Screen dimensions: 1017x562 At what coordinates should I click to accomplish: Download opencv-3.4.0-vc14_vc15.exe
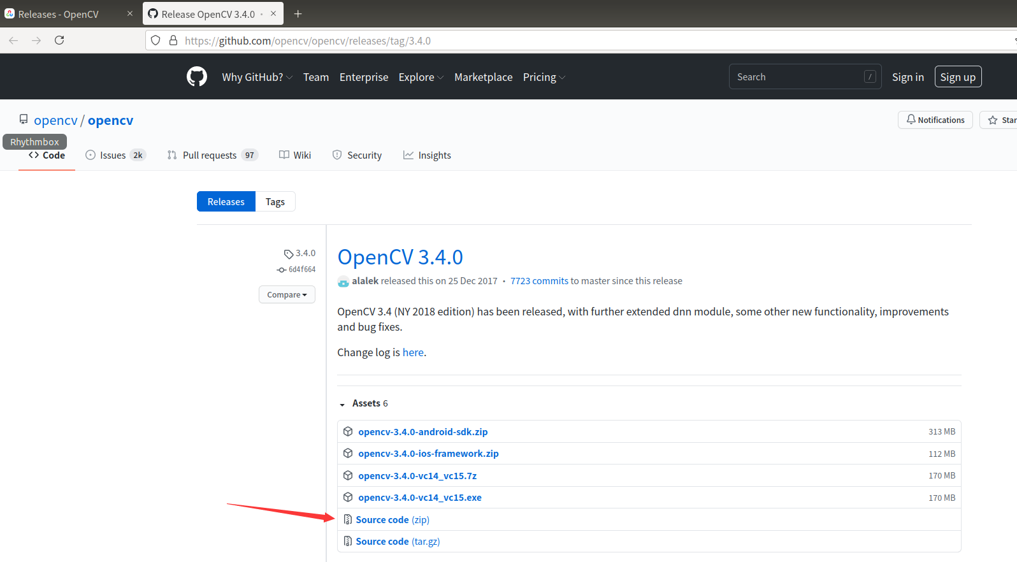click(420, 497)
